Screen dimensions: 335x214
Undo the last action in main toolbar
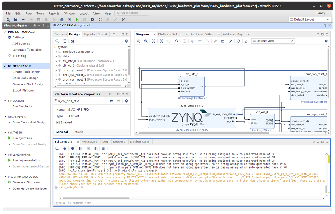pyautogui.click(x=23, y=20)
